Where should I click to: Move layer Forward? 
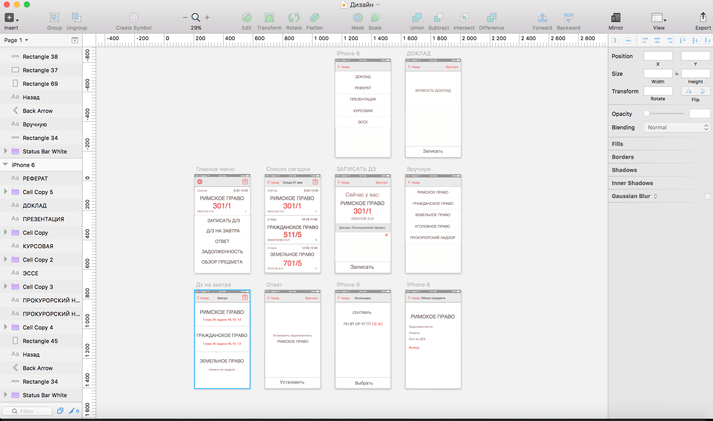pos(542,18)
